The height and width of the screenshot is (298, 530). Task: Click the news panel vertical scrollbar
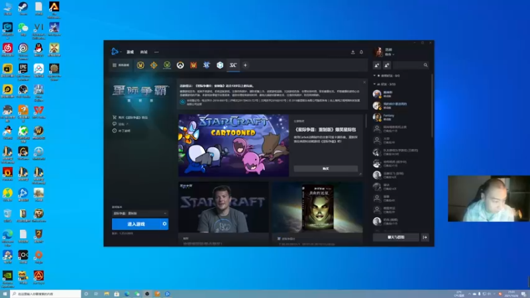pos(366,122)
